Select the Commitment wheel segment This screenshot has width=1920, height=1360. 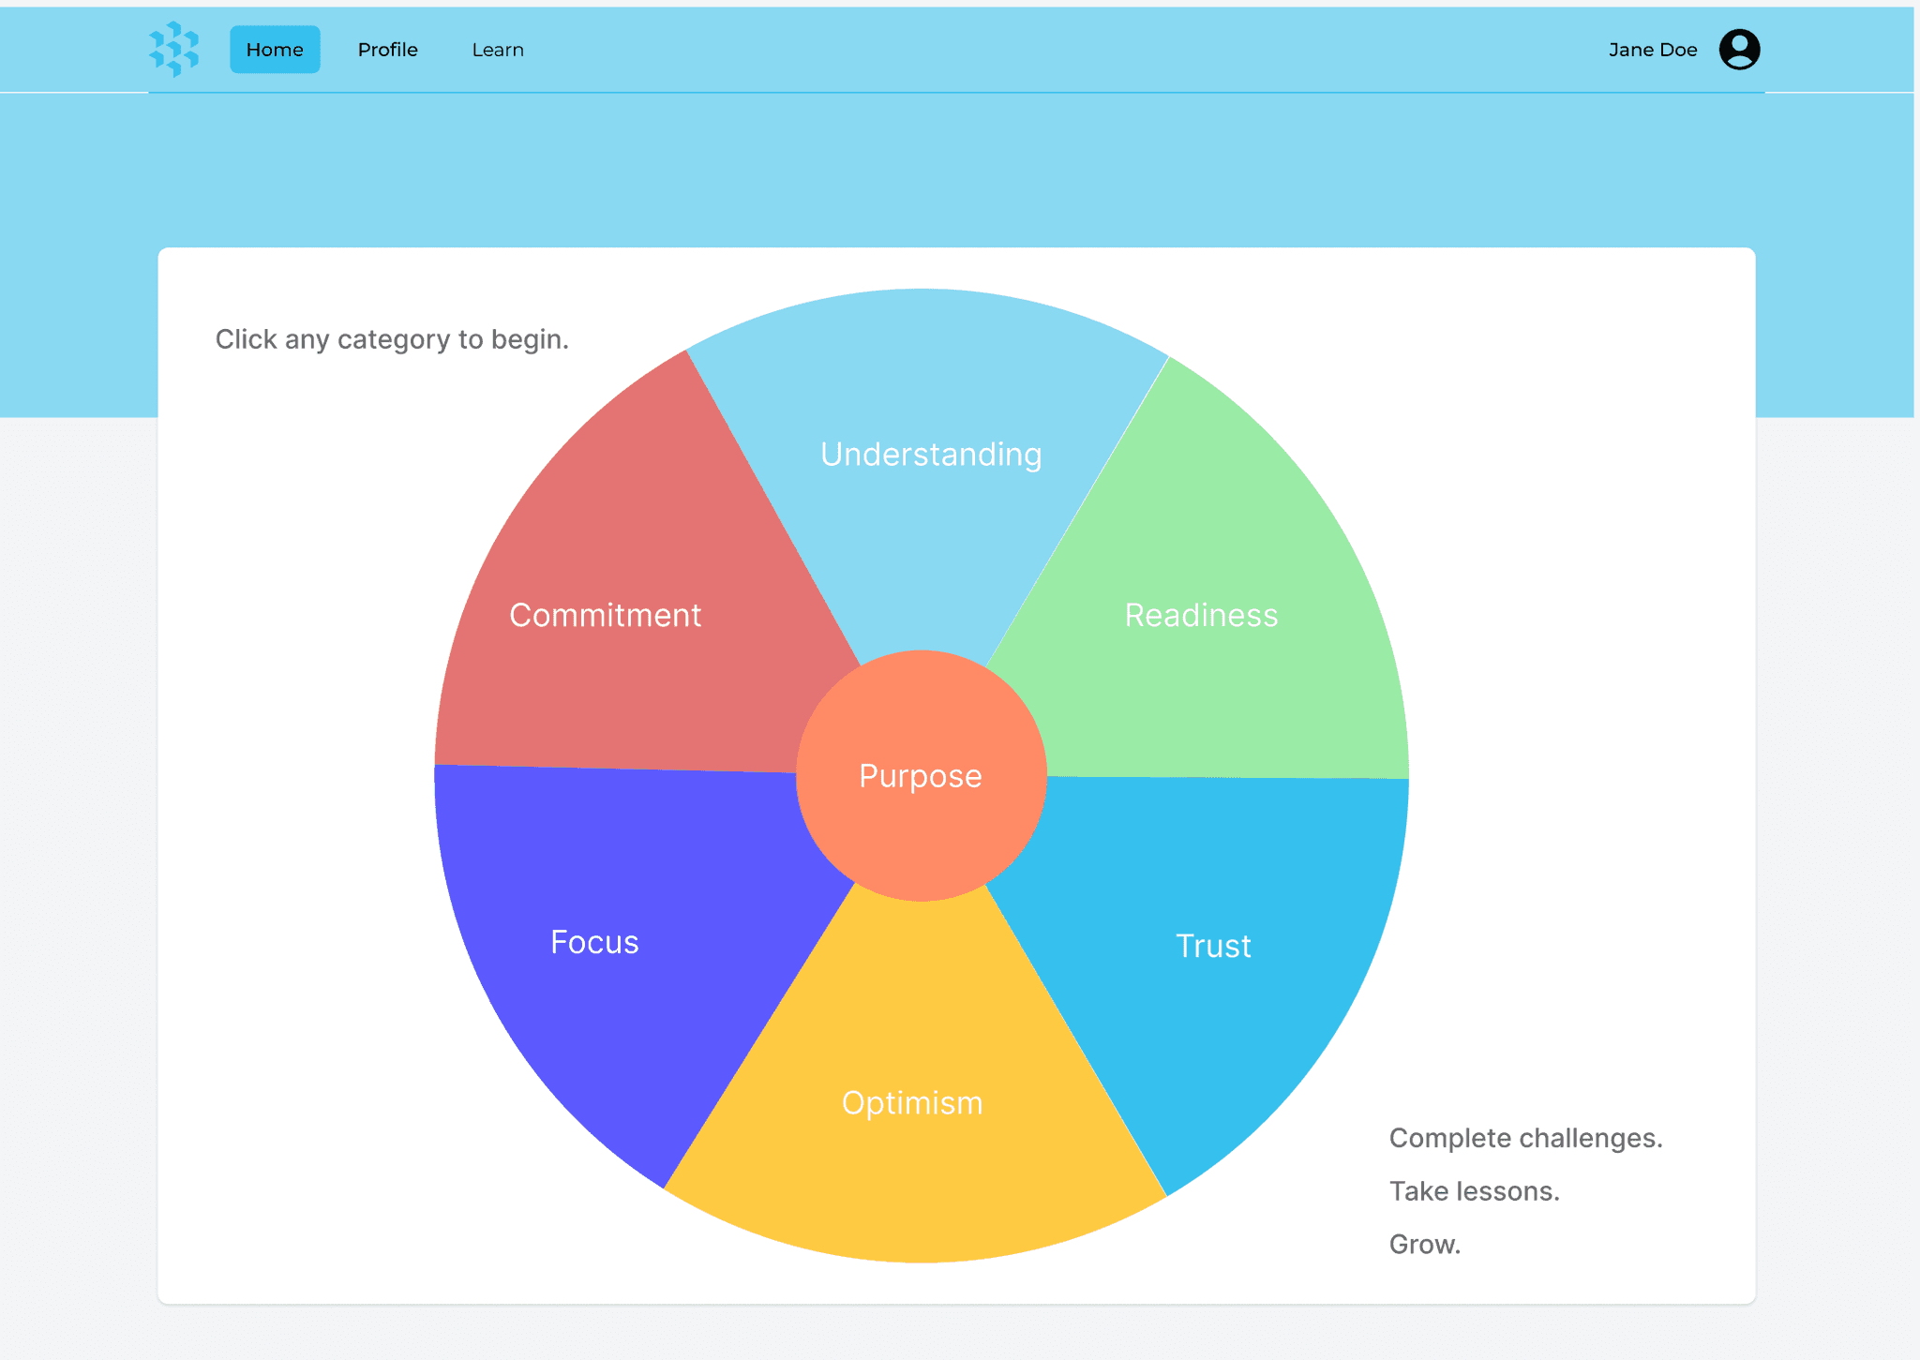(606, 615)
